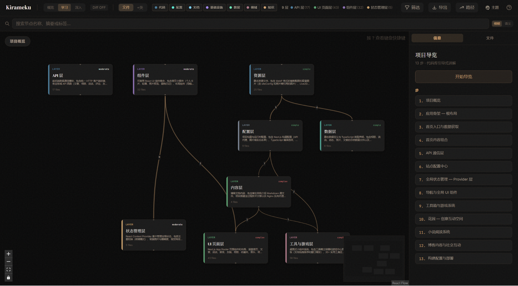Open tour step 11 小说阅读系统
Screen dimensions: 518x286
463,232
